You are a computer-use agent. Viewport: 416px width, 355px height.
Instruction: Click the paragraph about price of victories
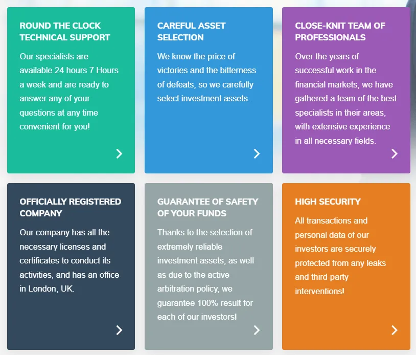point(206,77)
